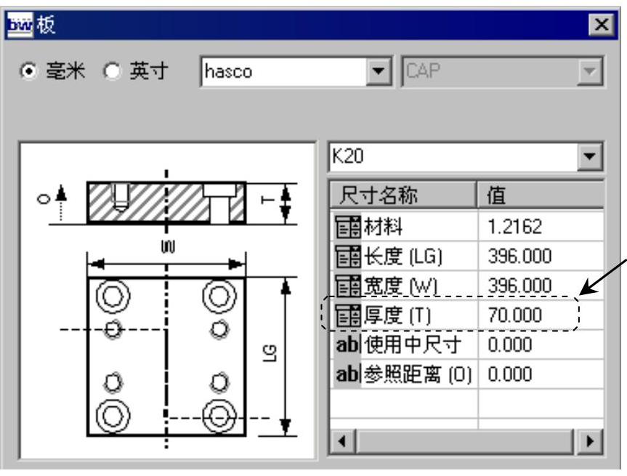Click the ab icon beside 使用中尺寸
Viewport: 627px width, 476px height.
pos(347,344)
